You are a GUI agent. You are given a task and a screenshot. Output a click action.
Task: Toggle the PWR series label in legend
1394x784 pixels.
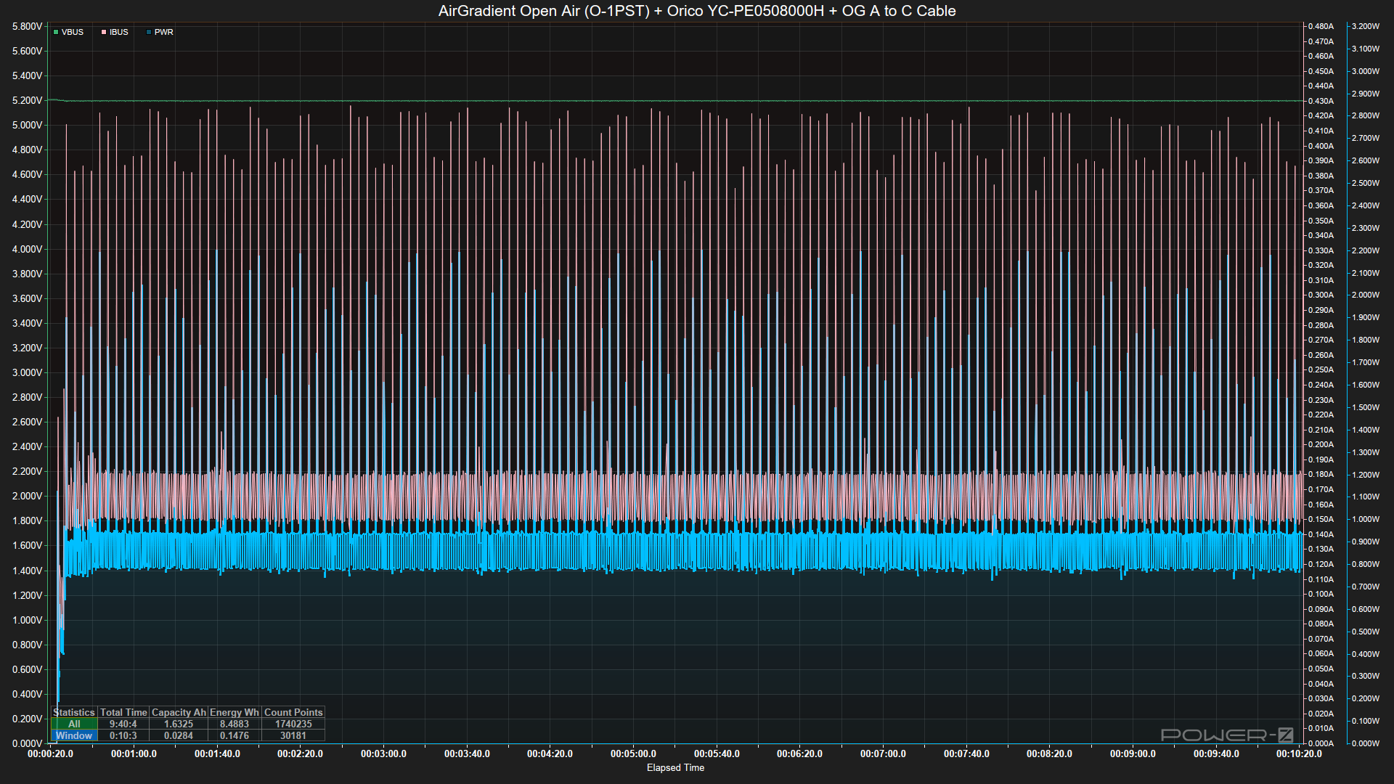tap(164, 32)
